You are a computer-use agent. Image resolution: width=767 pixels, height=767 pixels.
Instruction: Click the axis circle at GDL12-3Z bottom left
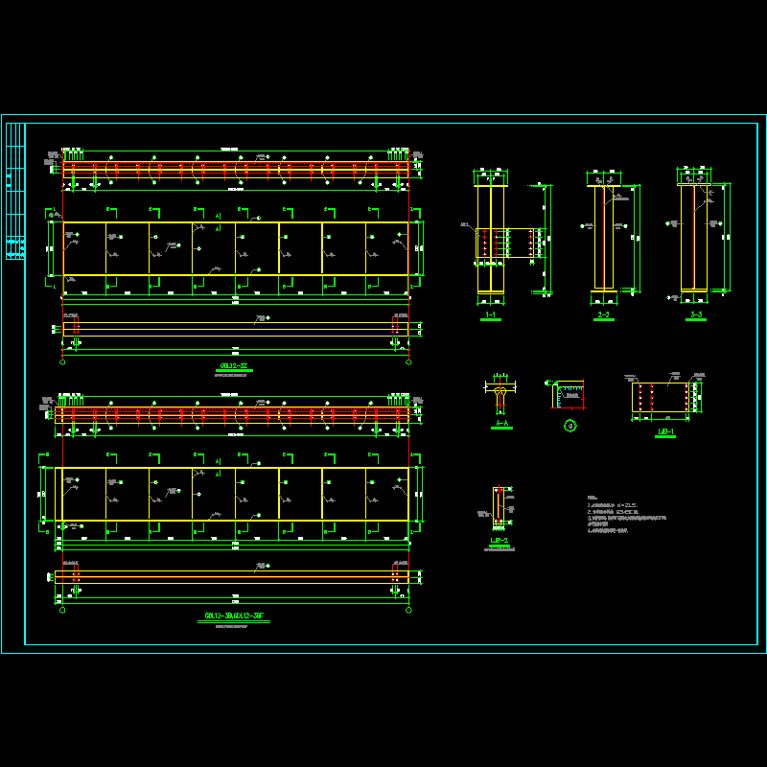(63, 361)
